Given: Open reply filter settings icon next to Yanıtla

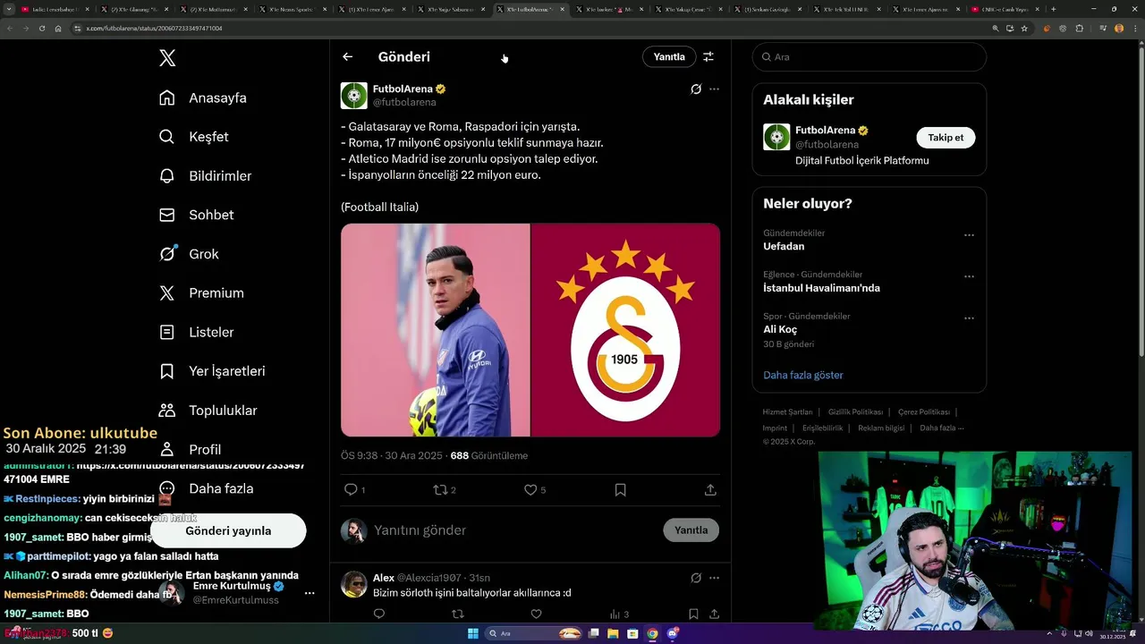Looking at the screenshot, I should [708, 56].
